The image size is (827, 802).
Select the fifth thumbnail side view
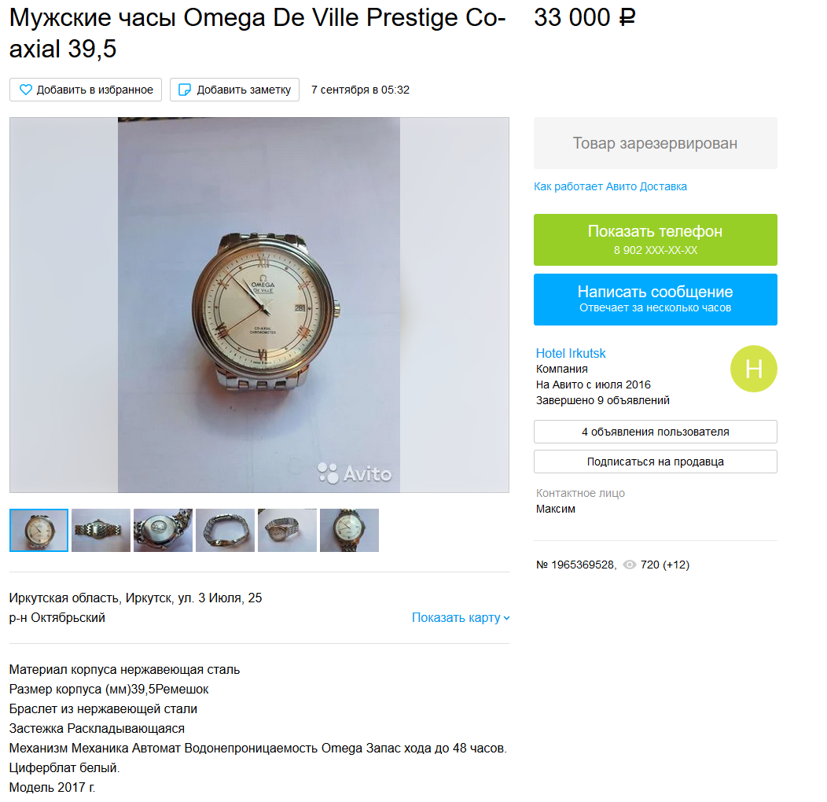pyautogui.click(x=288, y=530)
